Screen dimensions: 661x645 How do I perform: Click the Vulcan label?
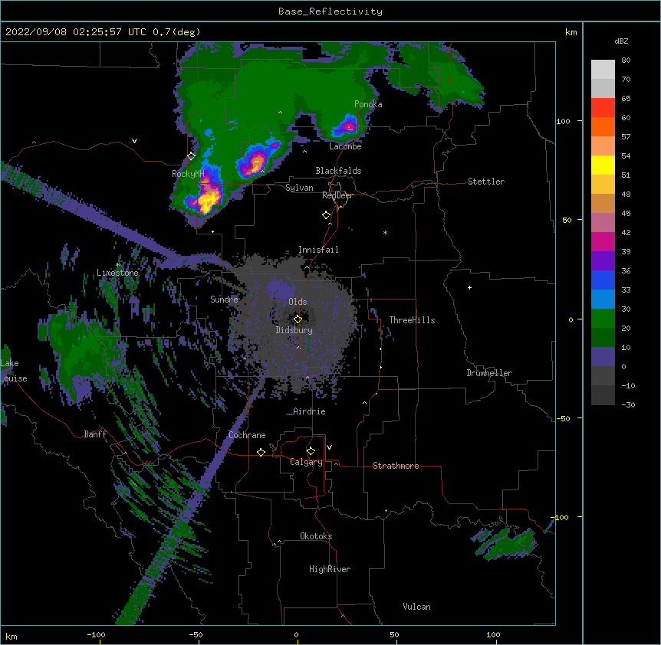pyautogui.click(x=416, y=607)
